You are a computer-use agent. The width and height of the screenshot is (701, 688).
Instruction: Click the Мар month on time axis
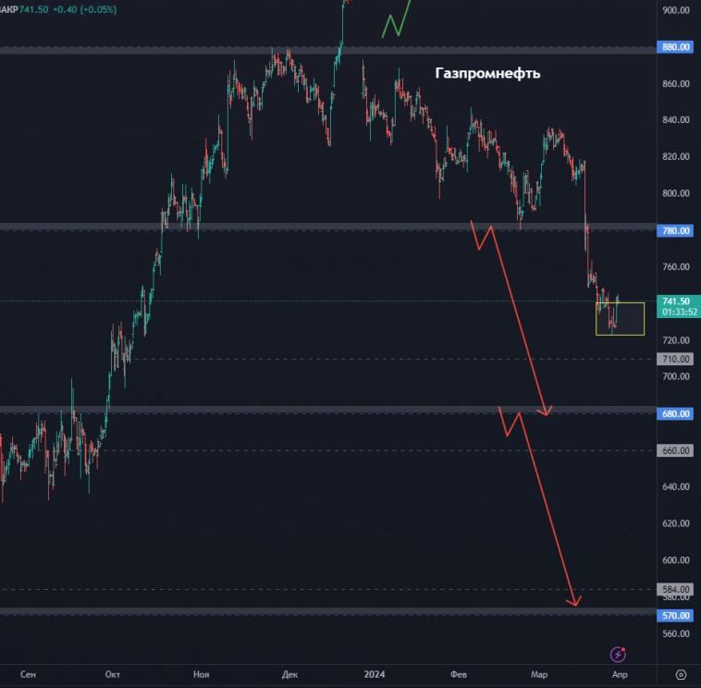click(x=539, y=674)
